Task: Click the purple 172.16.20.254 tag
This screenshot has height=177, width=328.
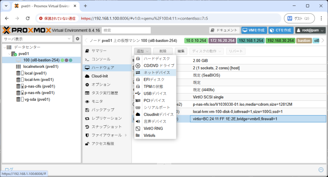Action: pyautogui.click(x=222, y=41)
